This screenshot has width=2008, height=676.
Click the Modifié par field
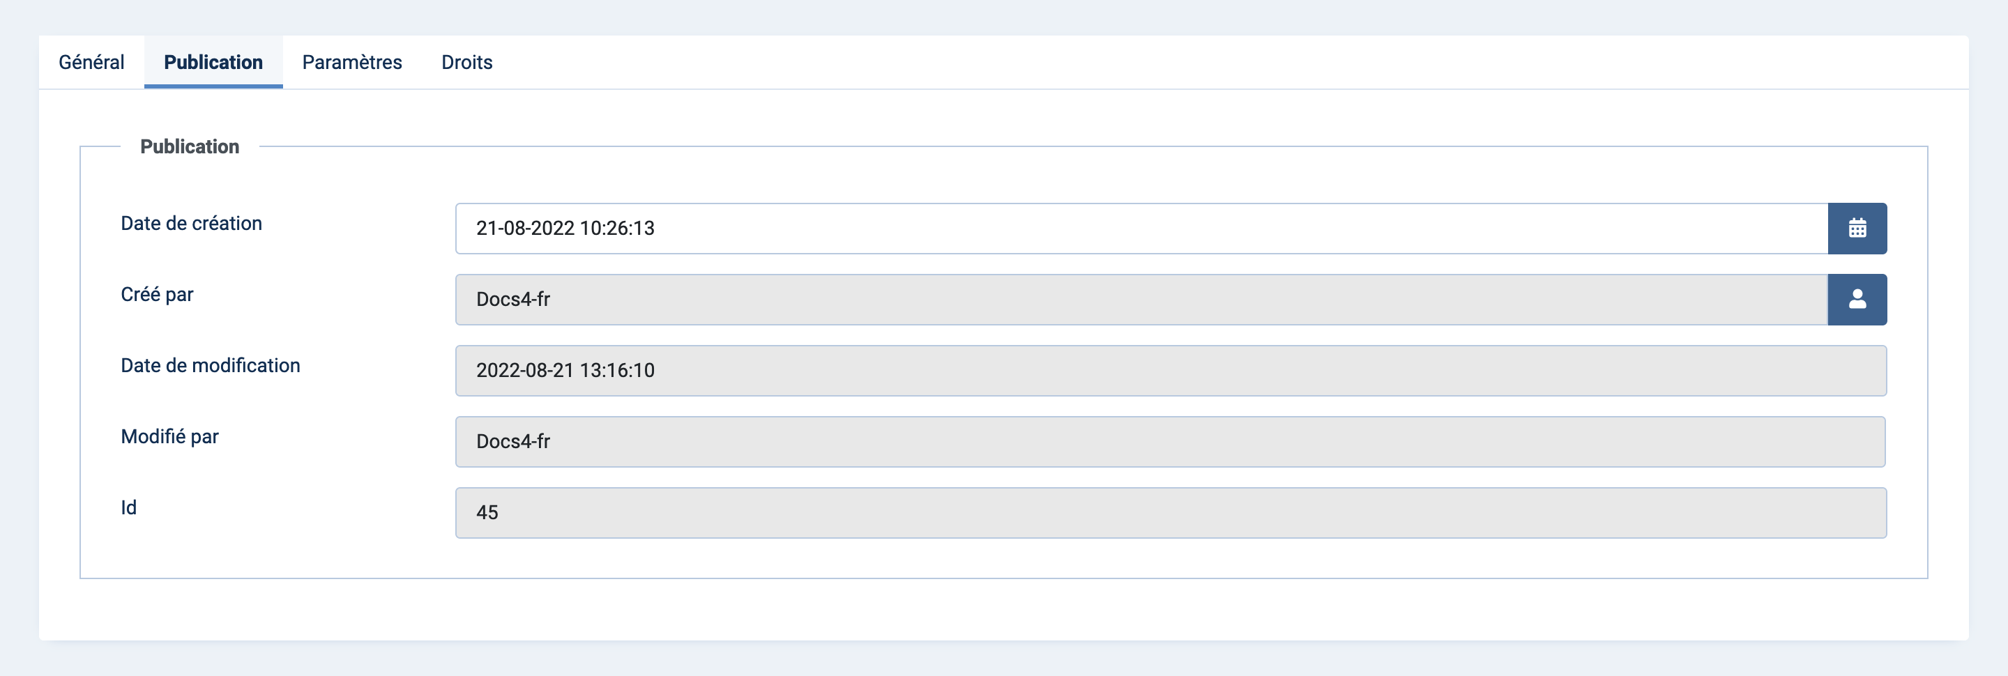[x=1171, y=442]
